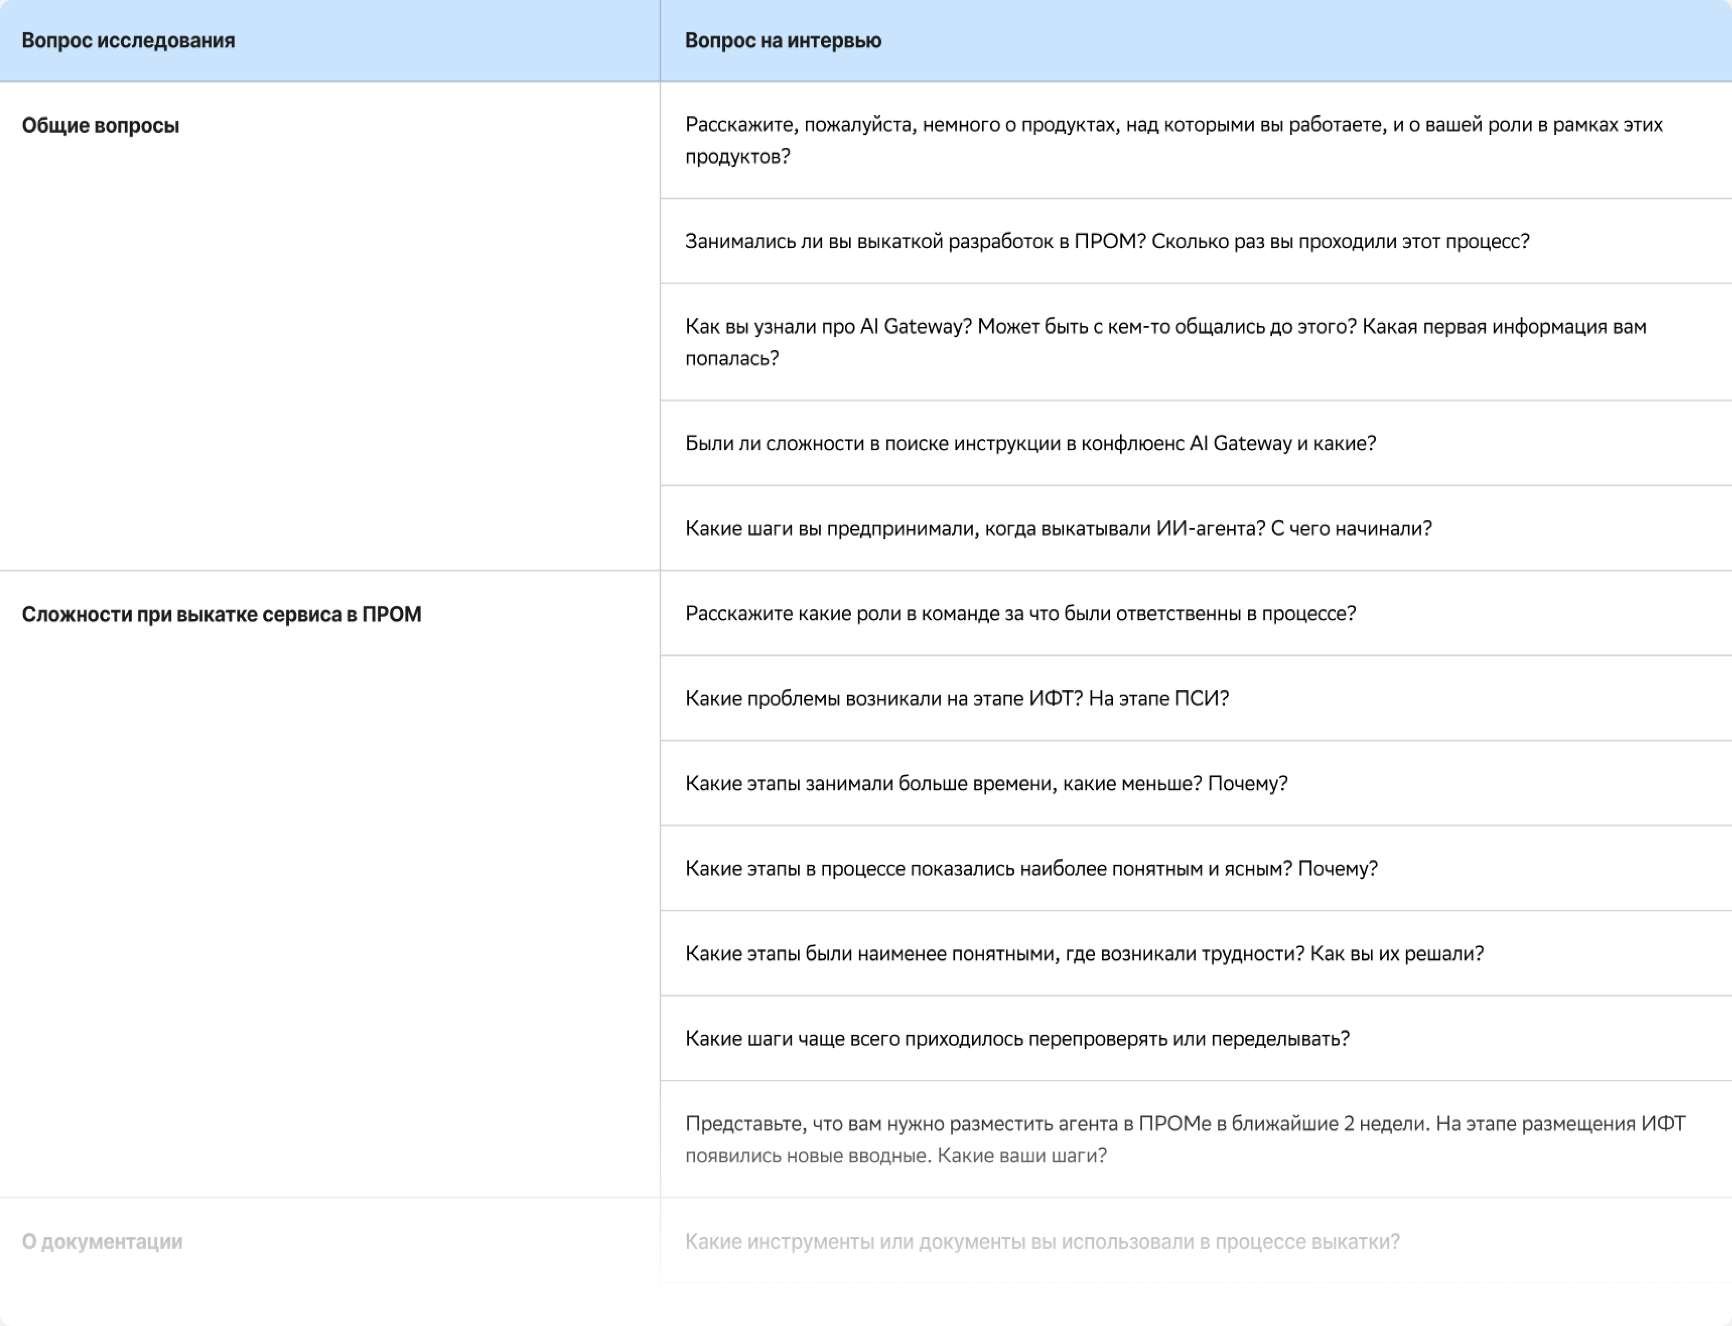Select the 'Общие вопросы' section cell

coord(101,126)
